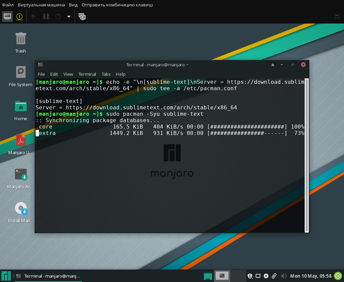Open the Отправить комбинацию клавиш menu
Screen dimensions: 344x282
coord(117,5)
